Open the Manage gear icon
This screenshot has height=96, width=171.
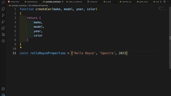(3, 95)
